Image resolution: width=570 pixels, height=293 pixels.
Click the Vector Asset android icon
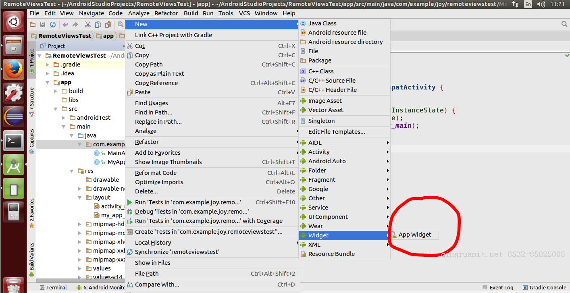pos(304,110)
